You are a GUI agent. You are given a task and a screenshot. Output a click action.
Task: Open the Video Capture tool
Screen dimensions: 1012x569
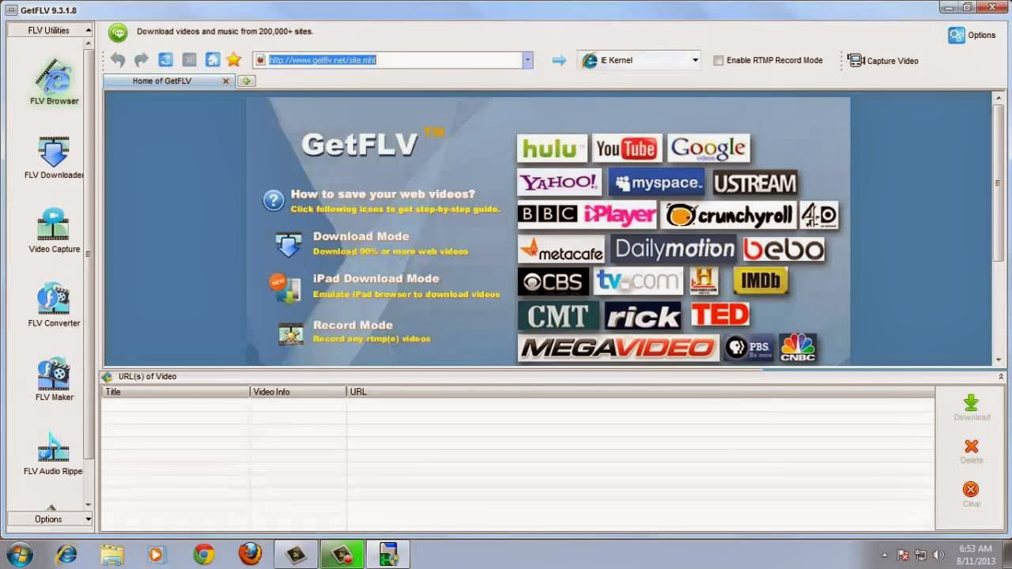click(x=54, y=231)
